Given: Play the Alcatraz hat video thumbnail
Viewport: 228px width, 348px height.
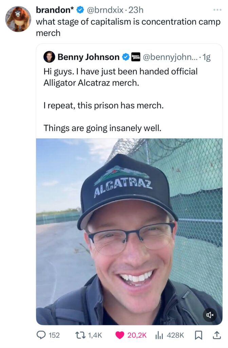Looking at the screenshot, I should [129, 232].
